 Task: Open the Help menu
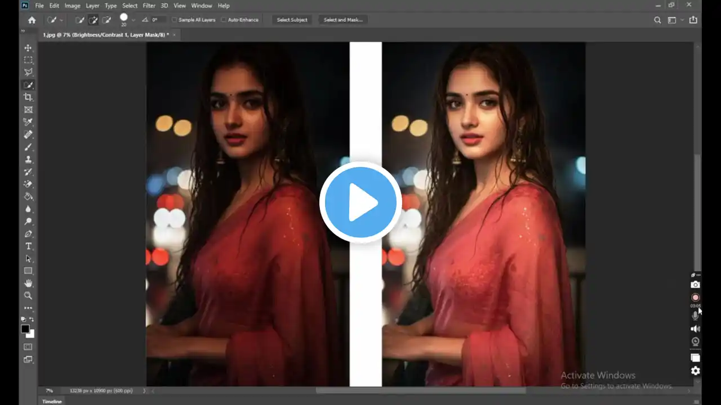tap(224, 6)
